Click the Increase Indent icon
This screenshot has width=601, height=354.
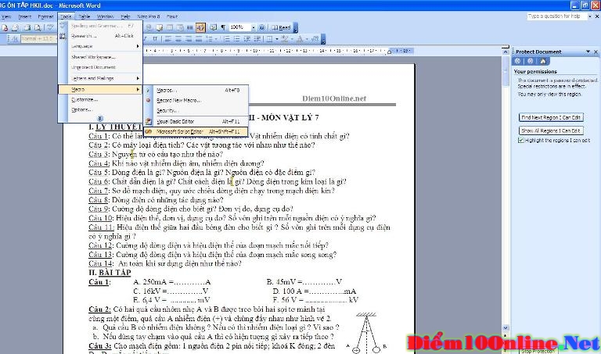pos(257,38)
